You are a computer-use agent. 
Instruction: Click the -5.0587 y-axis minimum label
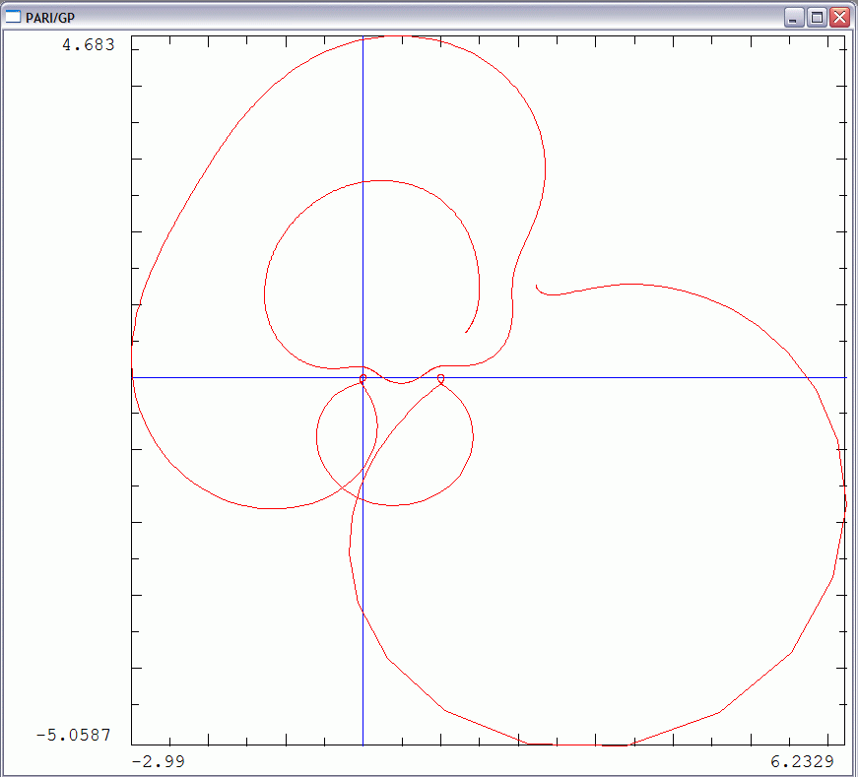[x=76, y=736]
